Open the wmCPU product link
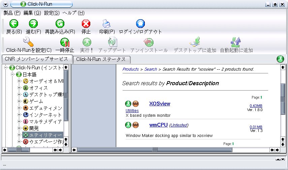This screenshot has width=288, height=170. 158,125
